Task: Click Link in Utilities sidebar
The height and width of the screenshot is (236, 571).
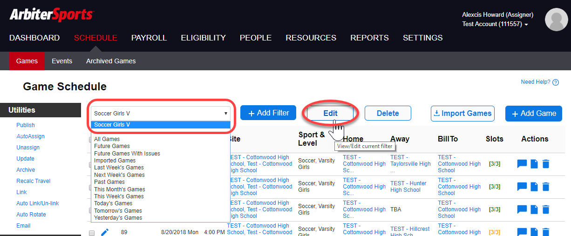Action: pyautogui.click(x=22, y=192)
